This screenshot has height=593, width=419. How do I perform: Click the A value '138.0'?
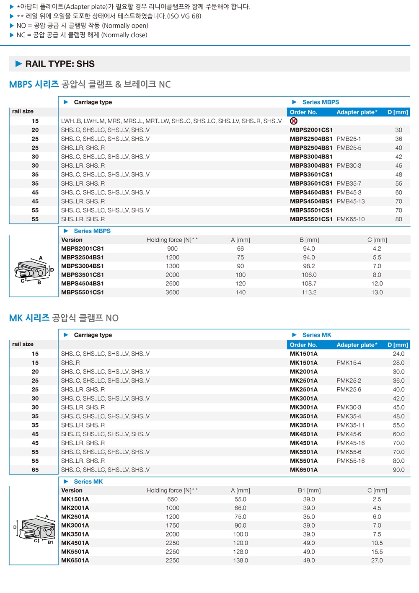(x=241, y=560)
